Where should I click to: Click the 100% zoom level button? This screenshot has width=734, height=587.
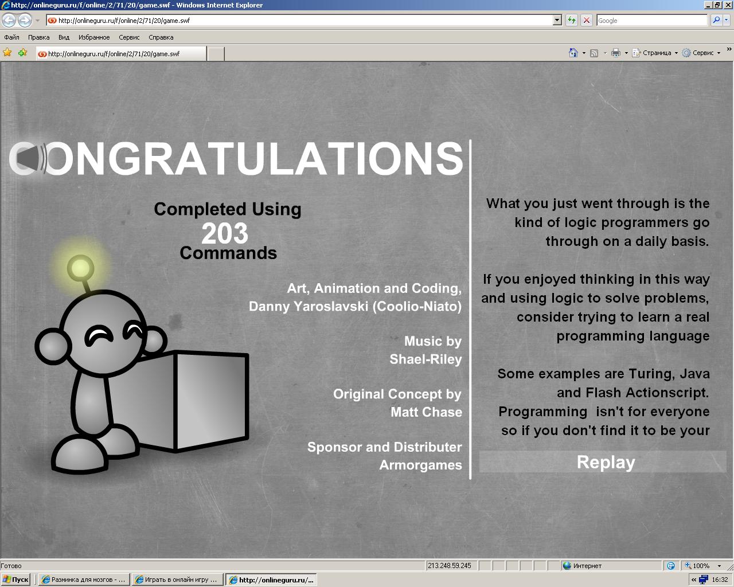click(697, 566)
